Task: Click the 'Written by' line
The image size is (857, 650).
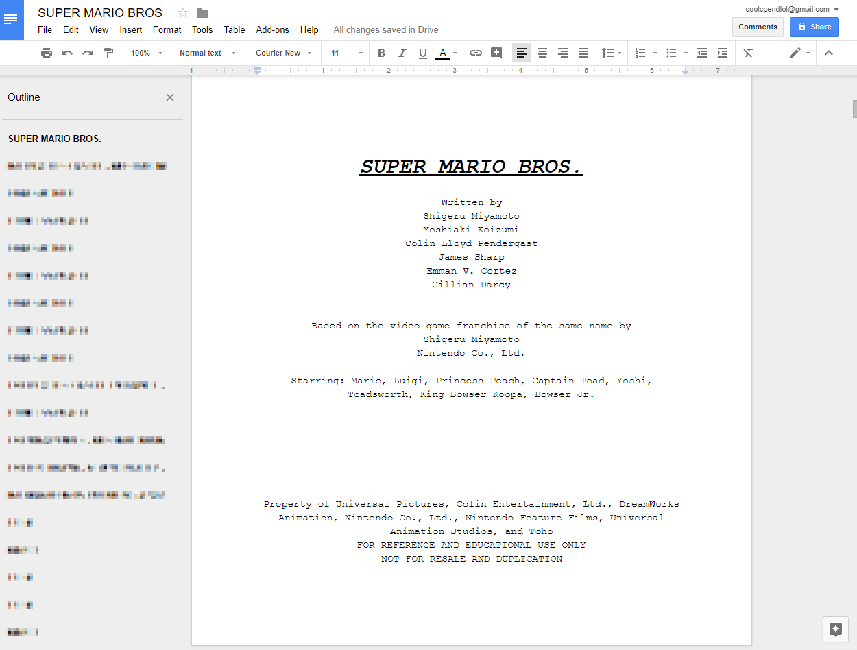Action: 472,202
